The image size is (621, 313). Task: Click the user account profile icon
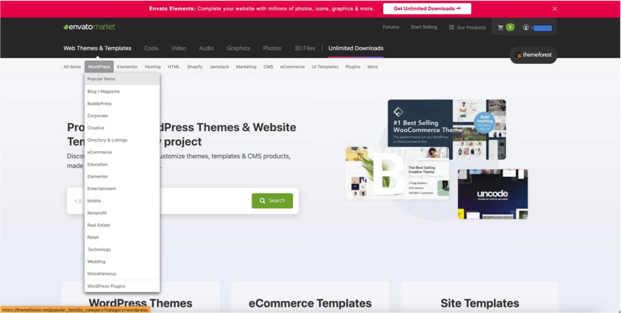coord(526,28)
